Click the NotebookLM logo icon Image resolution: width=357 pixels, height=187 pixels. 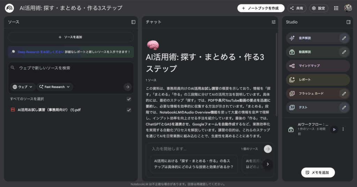(x=10, y=8)
